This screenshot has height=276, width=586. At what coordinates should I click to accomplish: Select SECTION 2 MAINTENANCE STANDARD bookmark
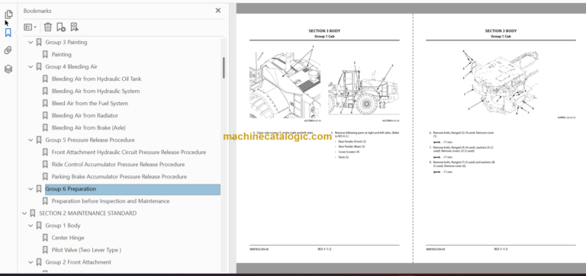click(x=88, y=213)
